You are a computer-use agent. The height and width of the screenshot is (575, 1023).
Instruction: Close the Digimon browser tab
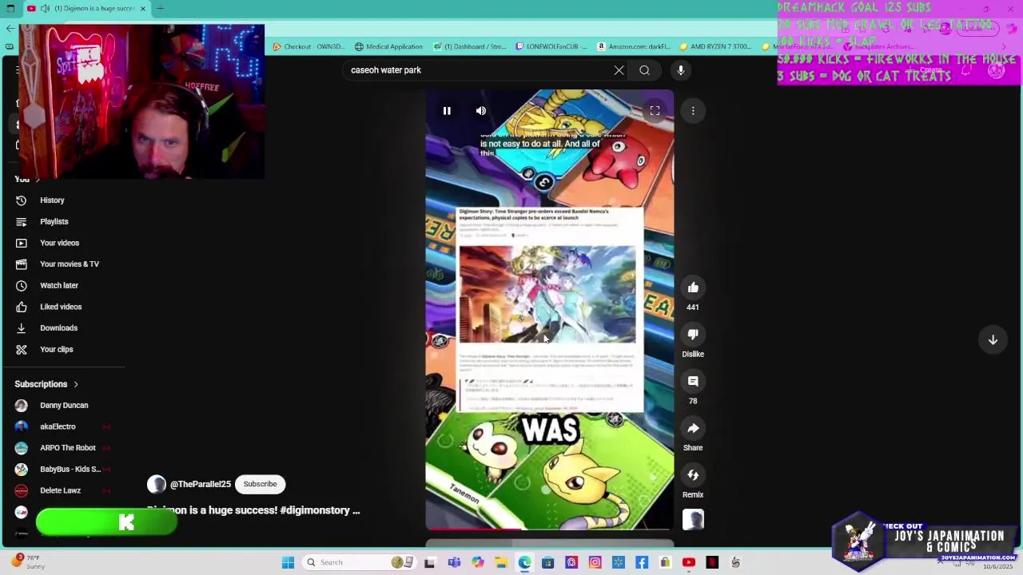click(x=143, y=9)
